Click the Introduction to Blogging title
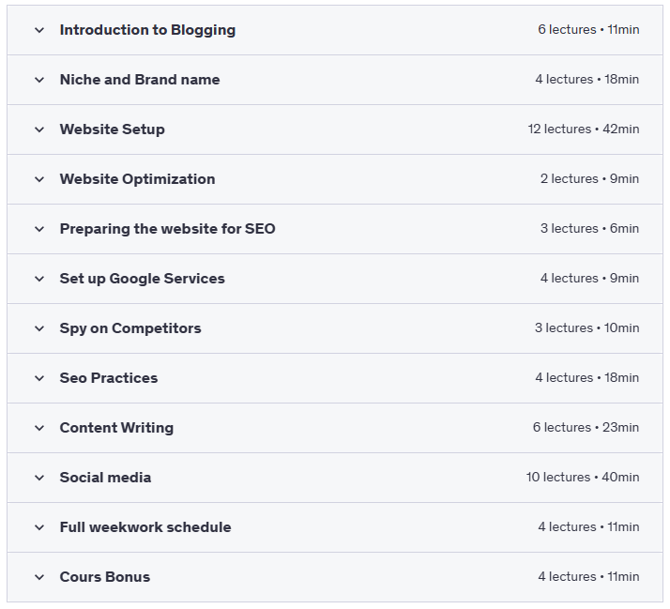The height and width of the screenshot is (609, 670). coord(147,30)
